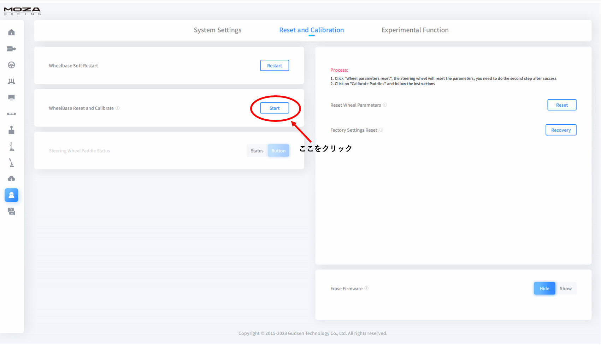This screenshot has width=601, height=345.
Task: Click Start for WheelBase Reset and Calibrate
Action: pyautogui.click(x=275, y=108)
